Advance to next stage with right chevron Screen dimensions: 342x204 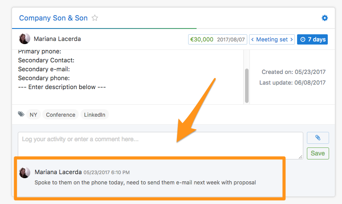pyautogui.click(x=291, y=39)
